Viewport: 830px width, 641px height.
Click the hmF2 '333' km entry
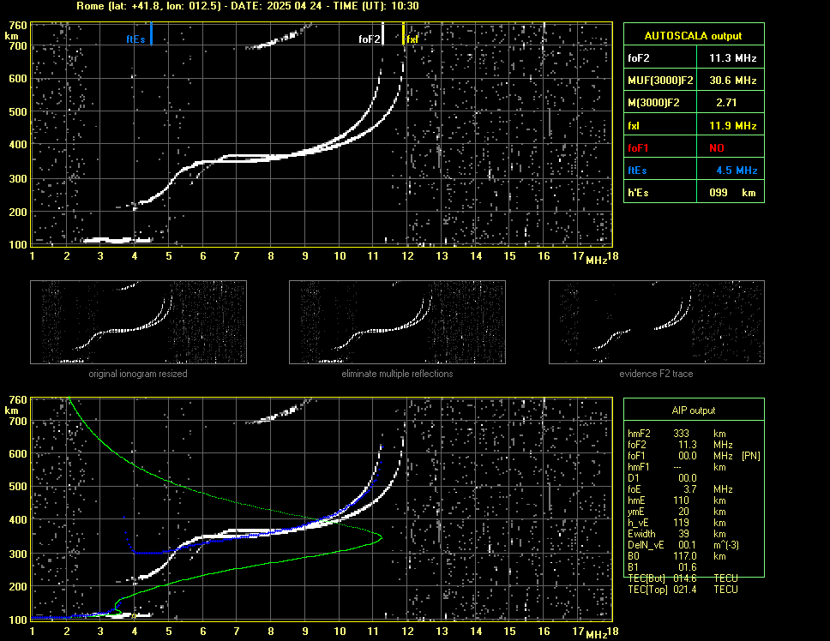coord(680,434)
